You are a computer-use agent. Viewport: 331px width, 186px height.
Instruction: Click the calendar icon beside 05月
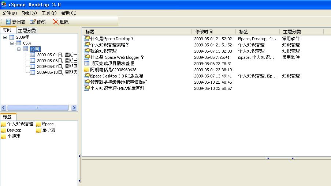pos(19,43)
